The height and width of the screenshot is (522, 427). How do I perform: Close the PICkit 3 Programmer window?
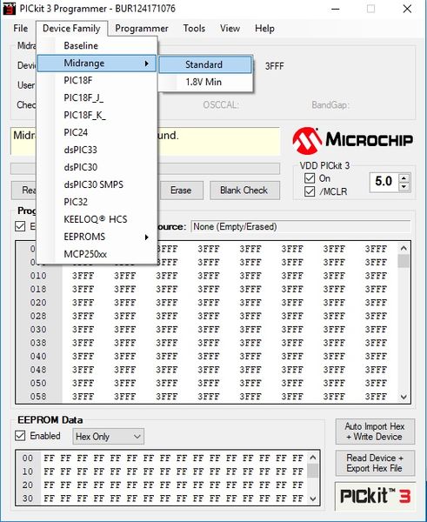[407, 9]
